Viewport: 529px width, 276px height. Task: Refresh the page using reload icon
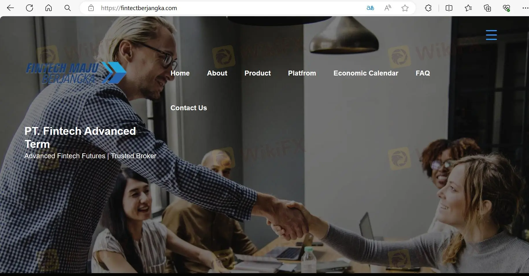[x=29, y=8]
